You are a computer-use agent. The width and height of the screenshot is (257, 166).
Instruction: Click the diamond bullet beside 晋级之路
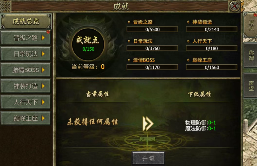click(x=129, y=22)
